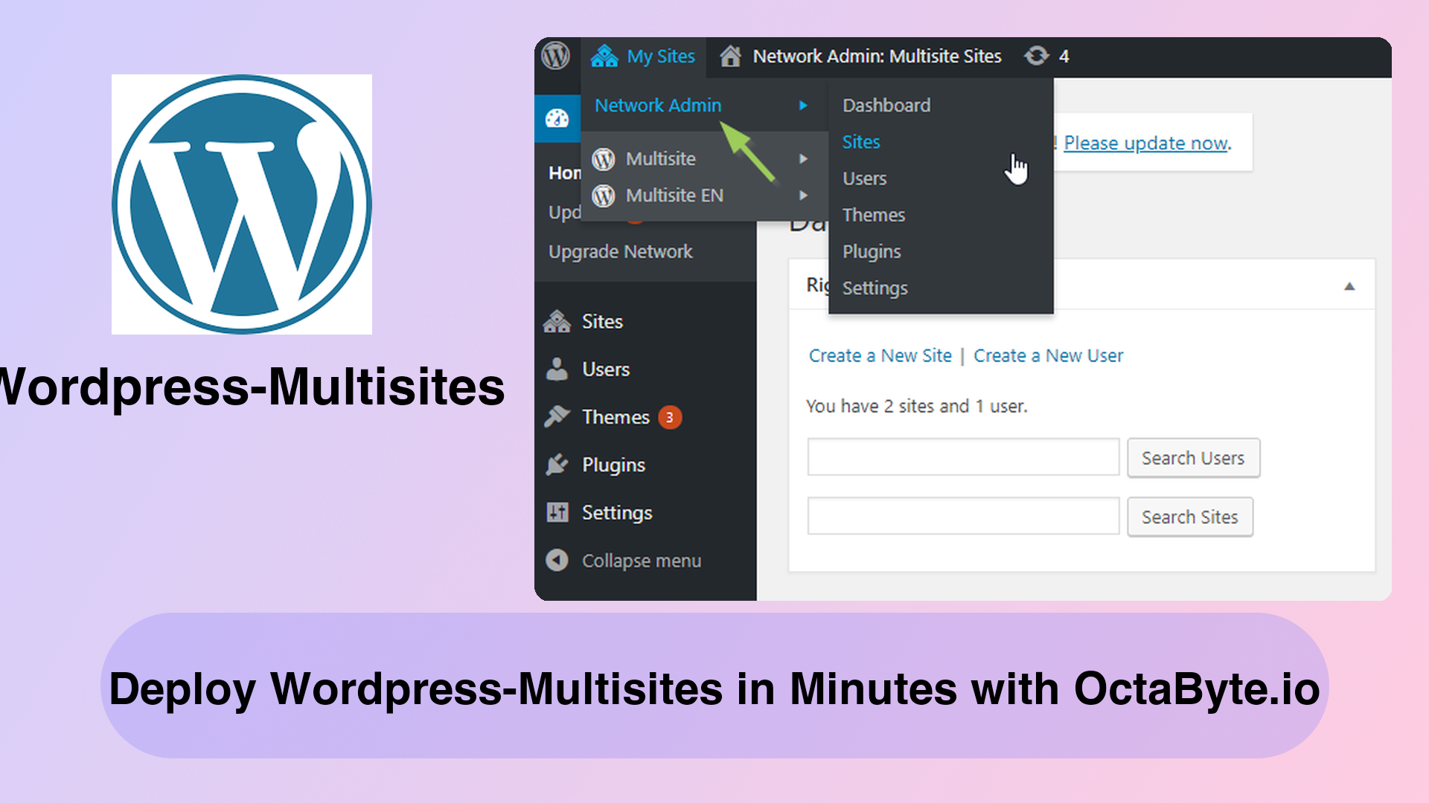Click the Plugins sidebar icon

[557, 464]
